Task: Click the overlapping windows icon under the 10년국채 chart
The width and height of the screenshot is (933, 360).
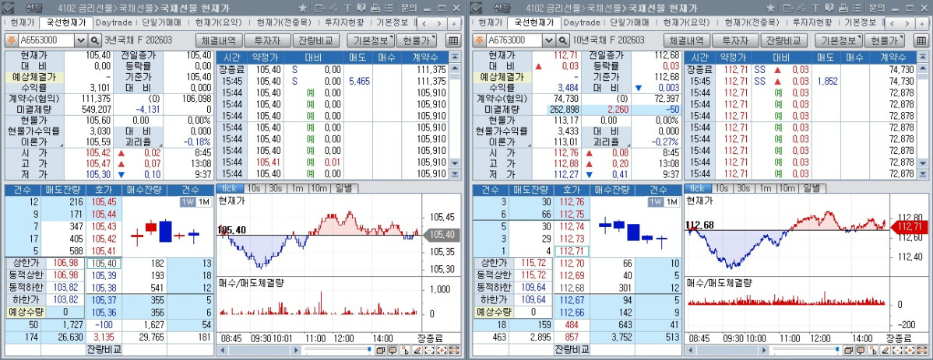Action: coord(849,350)
